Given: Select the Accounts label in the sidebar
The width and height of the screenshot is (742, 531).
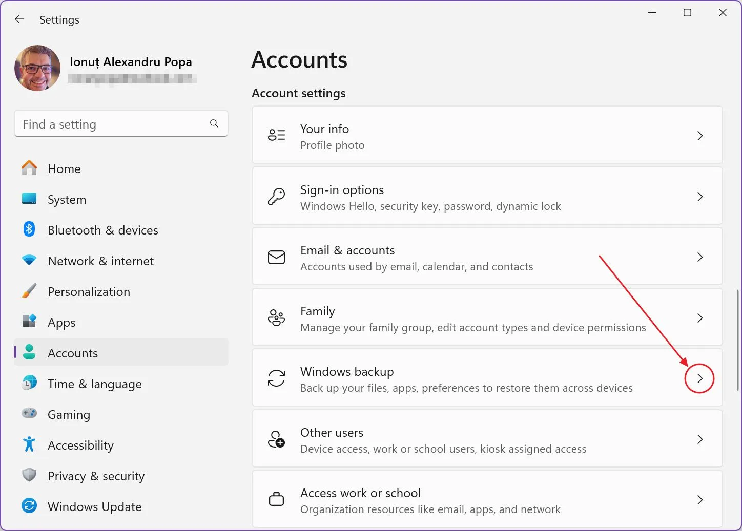Looking at the screenshot, I should point(73,353).
